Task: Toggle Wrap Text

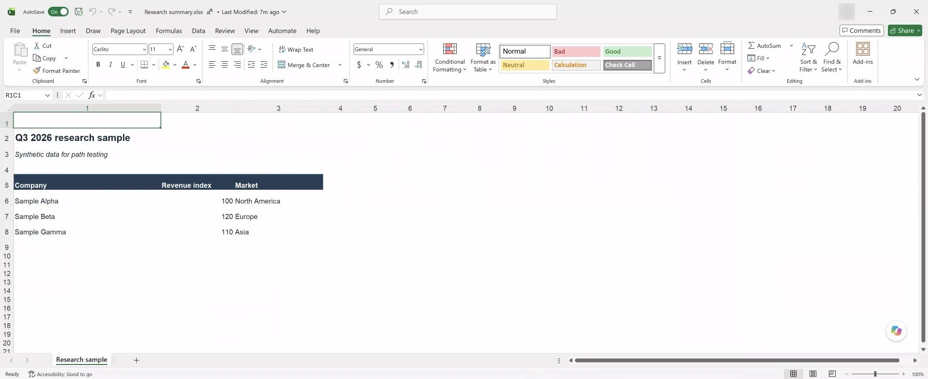Action: 296,49
